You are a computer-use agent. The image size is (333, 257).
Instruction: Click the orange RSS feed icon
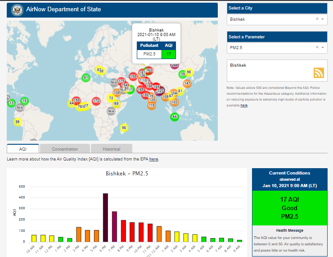(319, 73)
